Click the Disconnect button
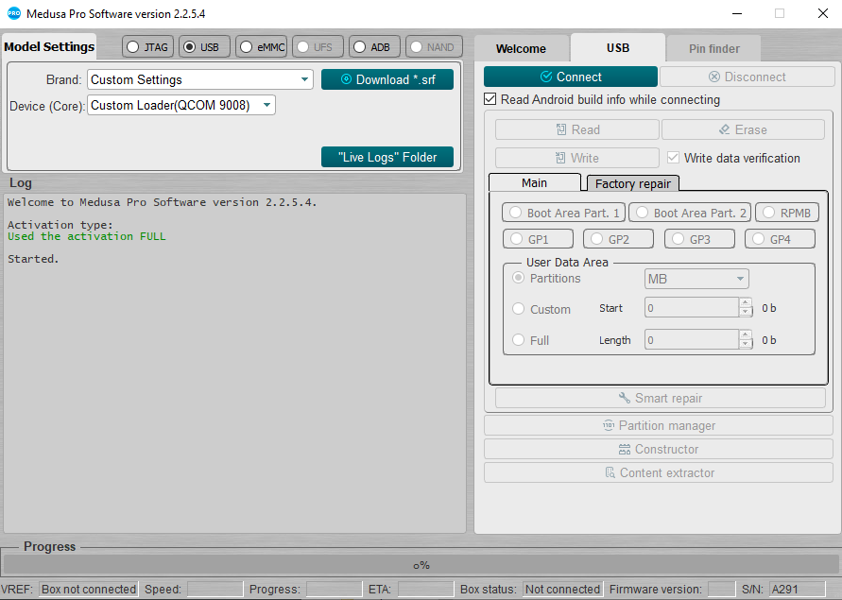842x600 pixels. click(x=747, y=77)
